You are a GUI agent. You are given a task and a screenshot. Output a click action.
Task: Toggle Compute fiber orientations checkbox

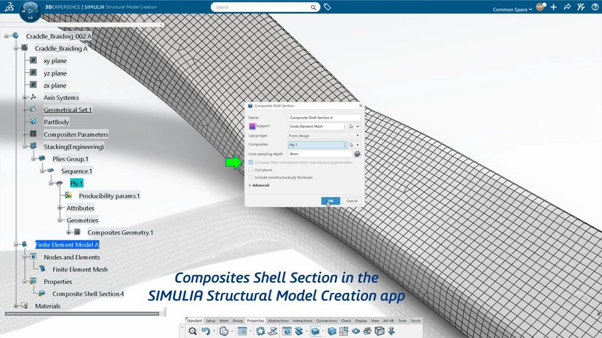(251, 163)
